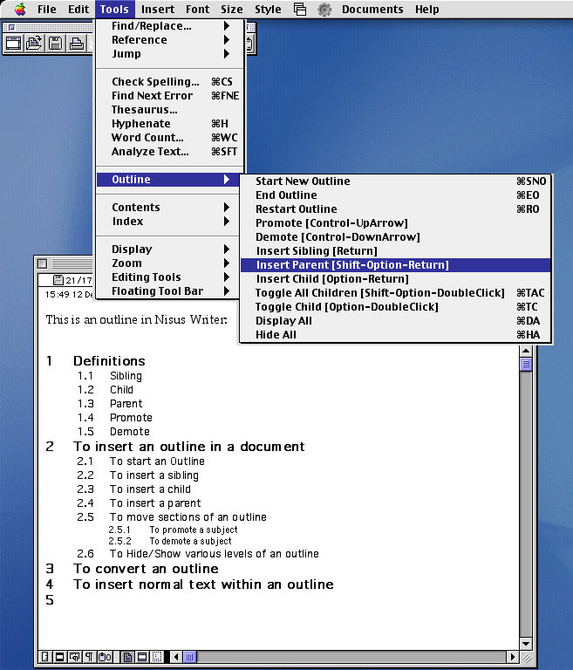Click the horizontal scrollbar left arrow

coord(176,657)
